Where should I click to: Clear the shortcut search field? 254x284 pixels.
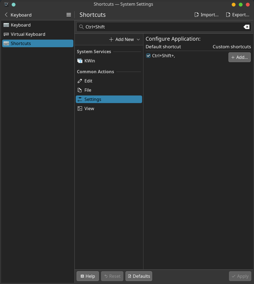pos(246,27)
